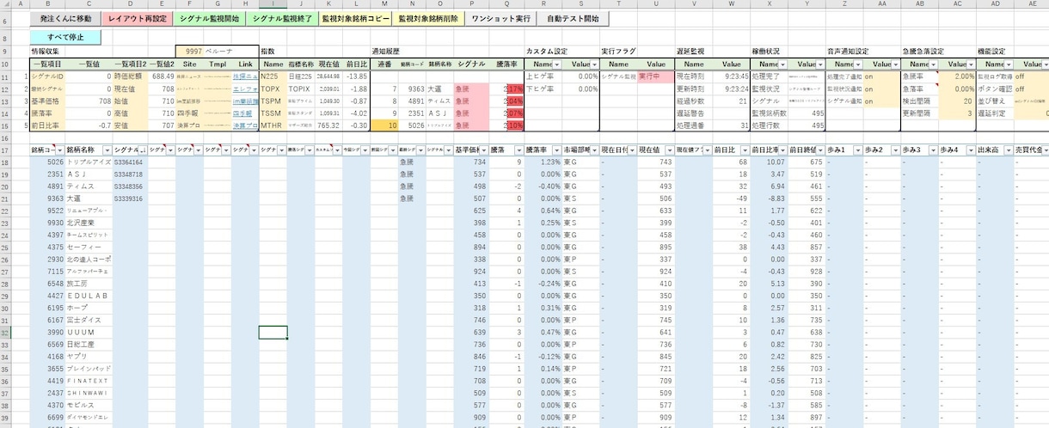
Task: Select the 217% 騰落率 cell
Action: pos(506,89)
